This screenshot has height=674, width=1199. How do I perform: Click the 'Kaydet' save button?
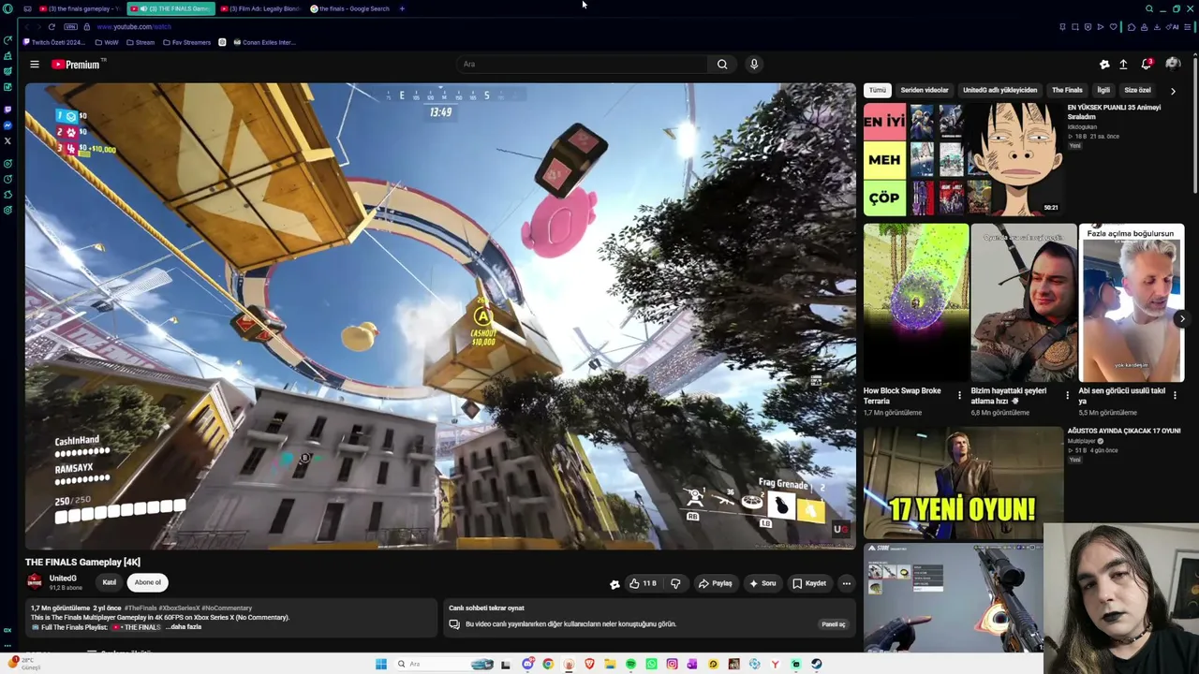809,583
